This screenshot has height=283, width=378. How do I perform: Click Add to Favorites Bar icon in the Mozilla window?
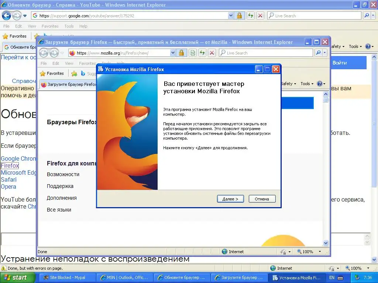(x=74, y=73)
